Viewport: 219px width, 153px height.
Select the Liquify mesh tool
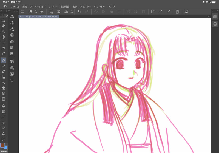3,99
